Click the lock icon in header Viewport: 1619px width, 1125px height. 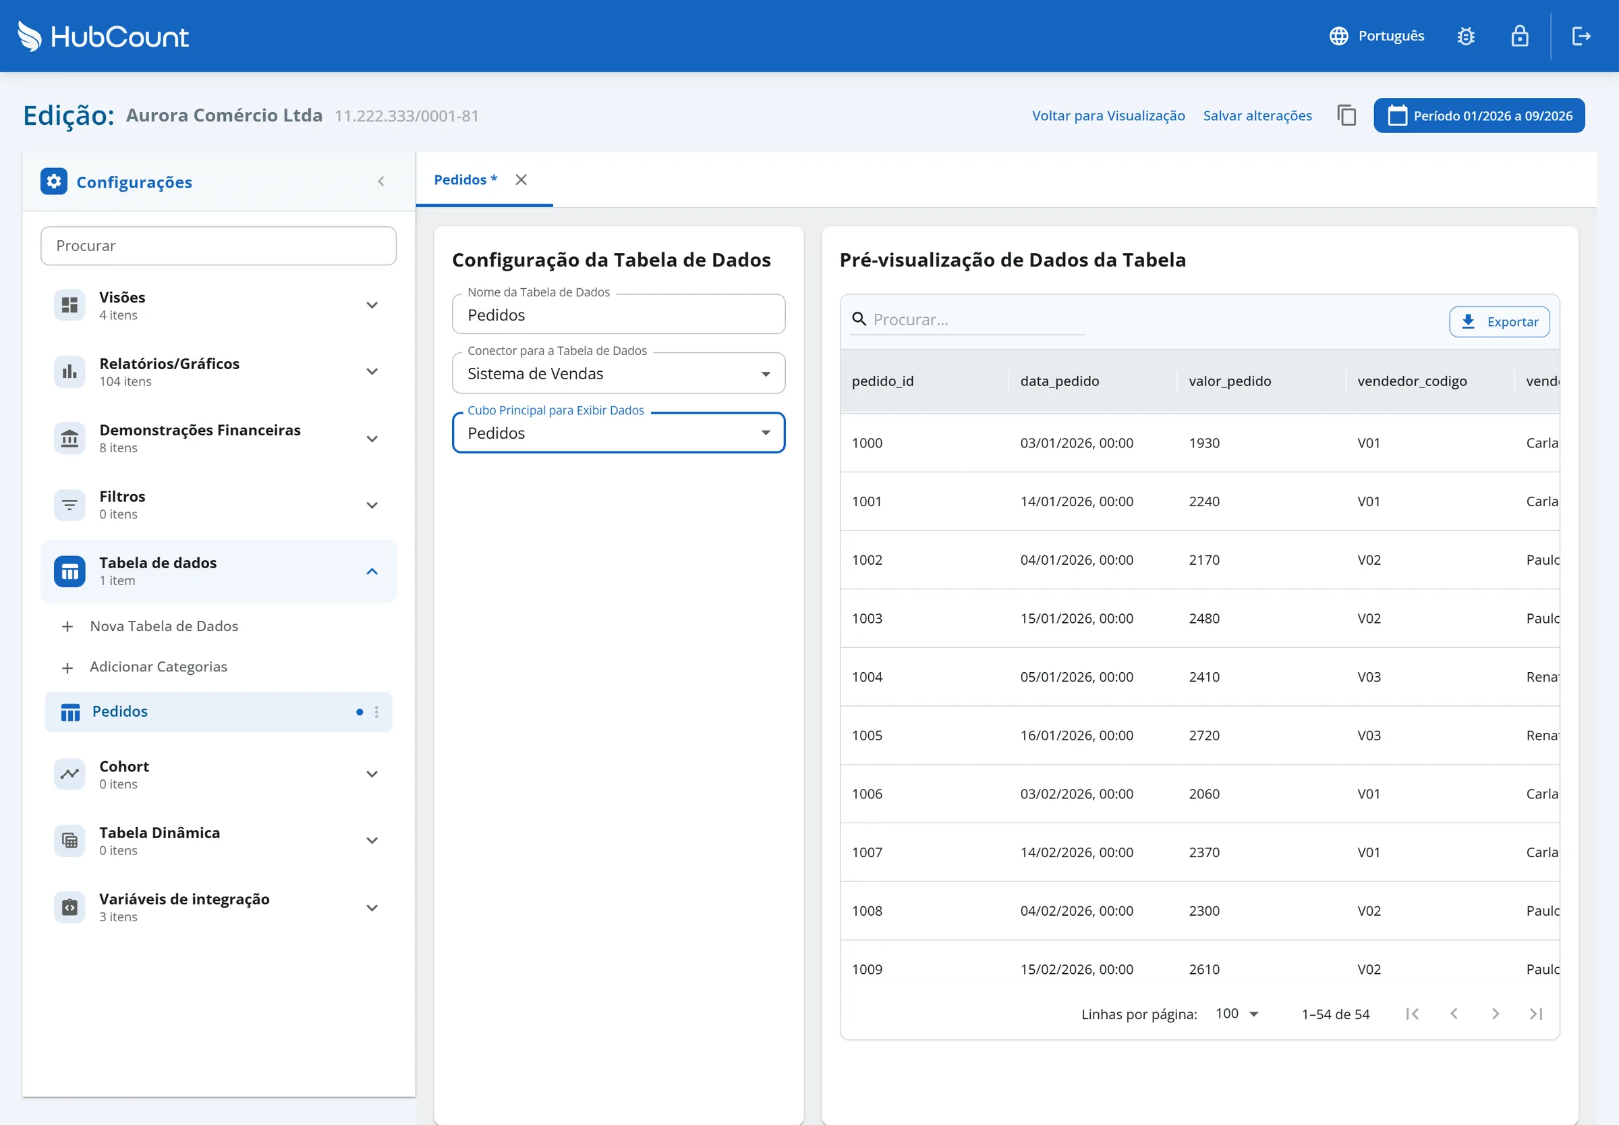click(1520, 36)
